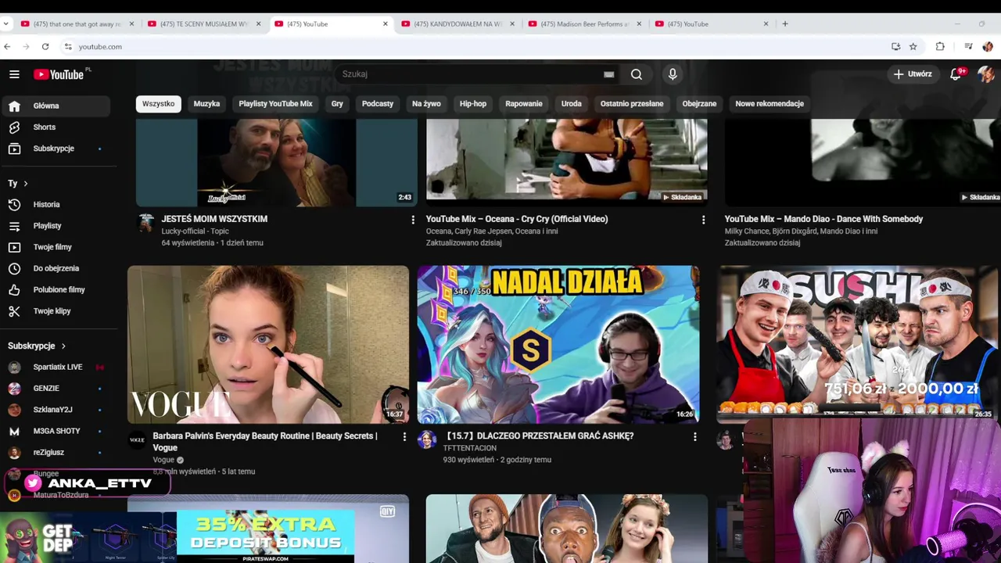
Task: Select the Muzyka filter chip
Action: (206, 103)
